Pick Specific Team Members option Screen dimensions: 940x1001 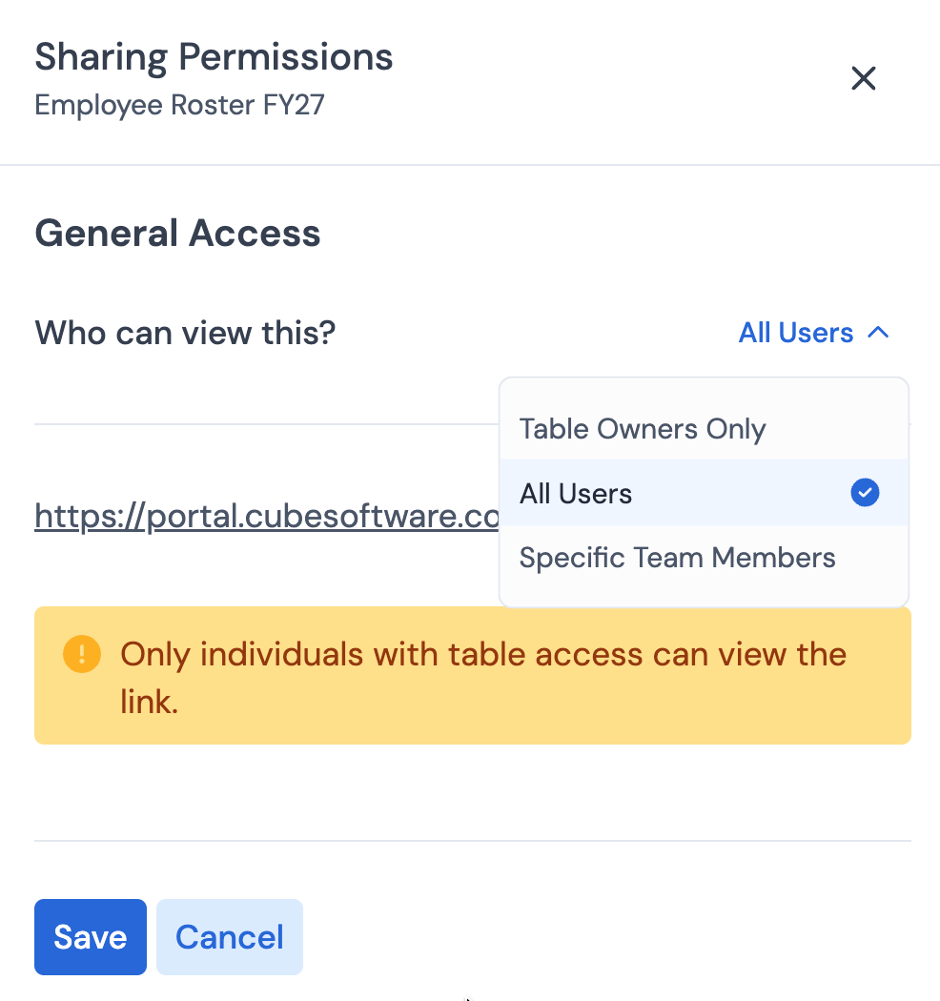click(704, 558)
